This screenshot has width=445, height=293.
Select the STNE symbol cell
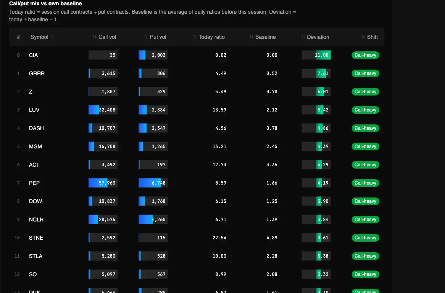(36, 238)
